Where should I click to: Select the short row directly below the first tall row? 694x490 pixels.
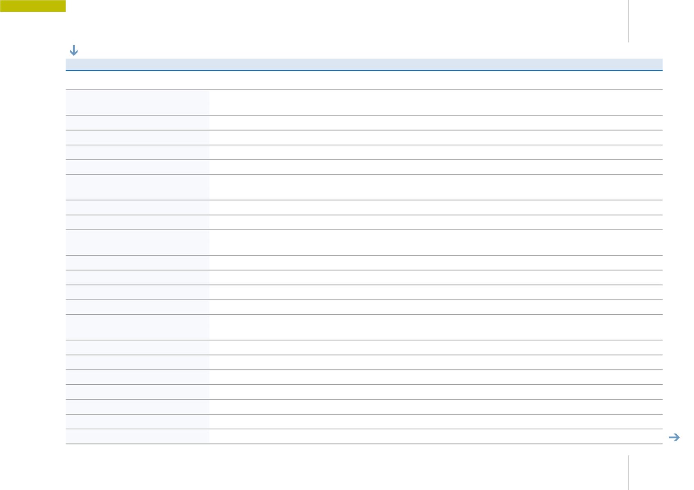pyautogui.click(x=364, y=122)
